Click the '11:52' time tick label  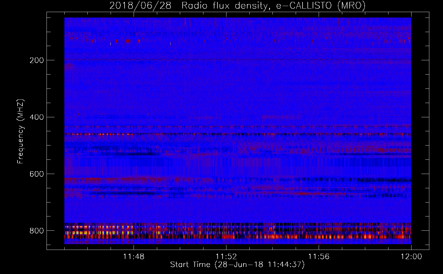point(226,256)
